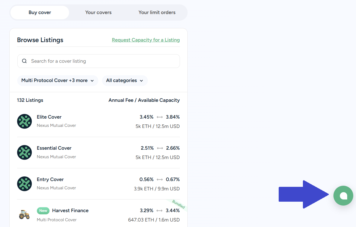Open the All categories dropdown
This screenshot has height=227, width=356.
(x=125, y=81)
